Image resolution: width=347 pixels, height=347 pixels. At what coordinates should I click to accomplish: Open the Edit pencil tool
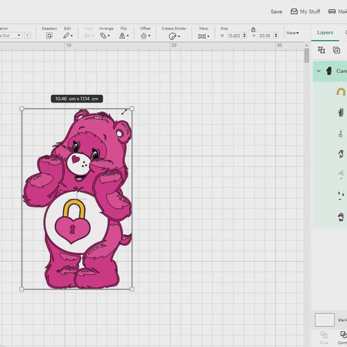tap(66, 35)
